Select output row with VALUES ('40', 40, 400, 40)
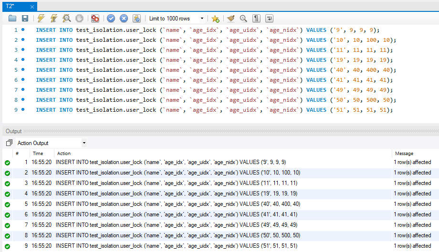The width and height of the screenshot is (439, 252). coord(220,204)
